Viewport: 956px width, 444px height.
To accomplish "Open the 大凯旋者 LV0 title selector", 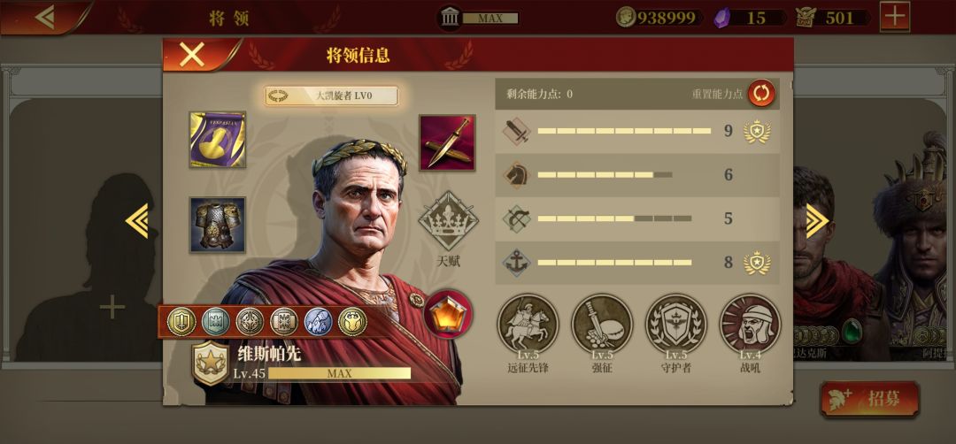I will [332, 96].
